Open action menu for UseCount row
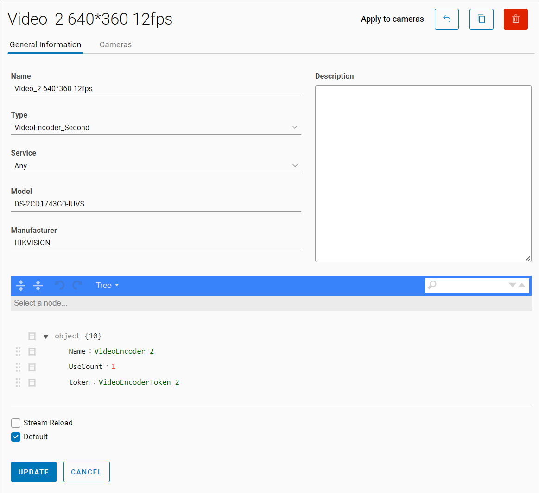This screenshot has height=493, width=539. click(32, 367)
